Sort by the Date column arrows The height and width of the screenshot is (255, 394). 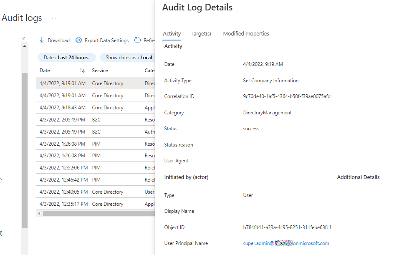[x=82, y=71]
